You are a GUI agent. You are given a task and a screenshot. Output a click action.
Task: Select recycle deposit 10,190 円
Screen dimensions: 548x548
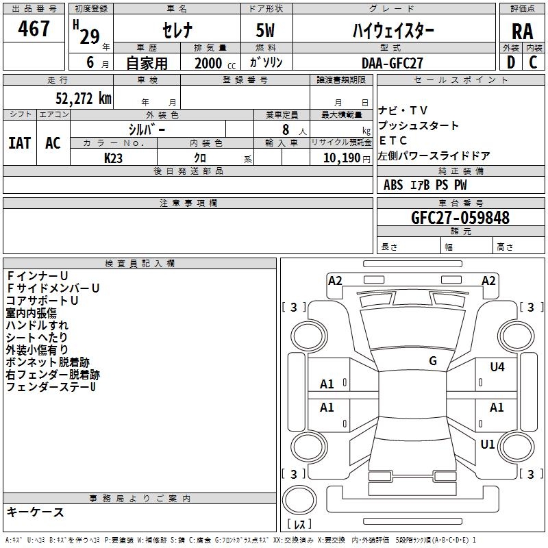click(x=347, y=158)
